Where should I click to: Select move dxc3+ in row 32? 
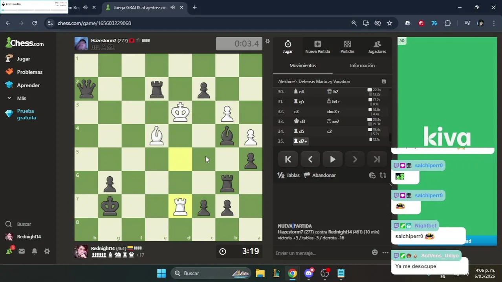333,112
